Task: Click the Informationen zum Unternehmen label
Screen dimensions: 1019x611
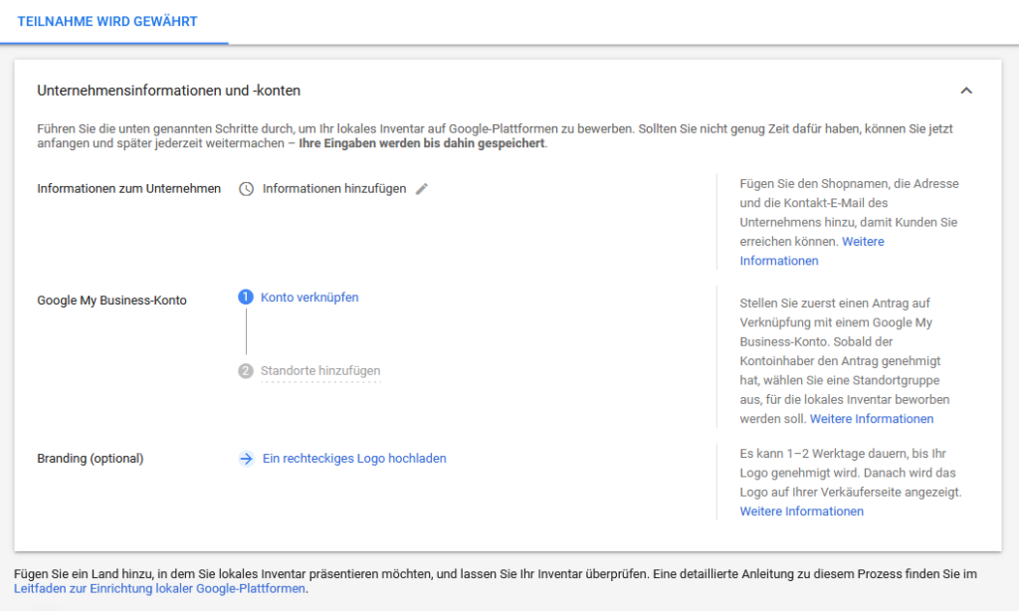Action: point(129,189)
